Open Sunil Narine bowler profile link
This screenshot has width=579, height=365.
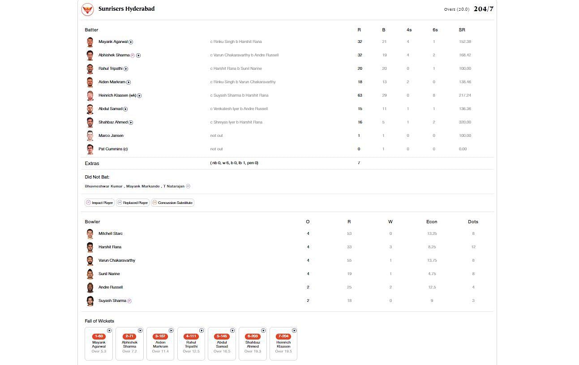(x=109, y=274)
